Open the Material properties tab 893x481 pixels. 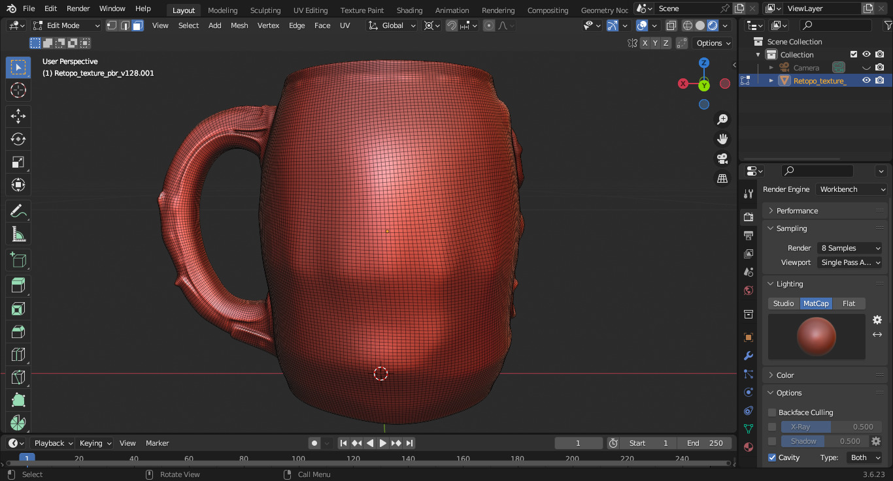749,447
